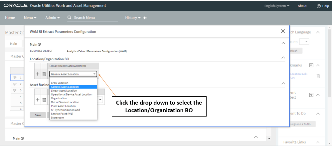332x147 pixels.
Task: Collapse the dialog Main section
Action: pyautogui.click(x=283, y=43)
